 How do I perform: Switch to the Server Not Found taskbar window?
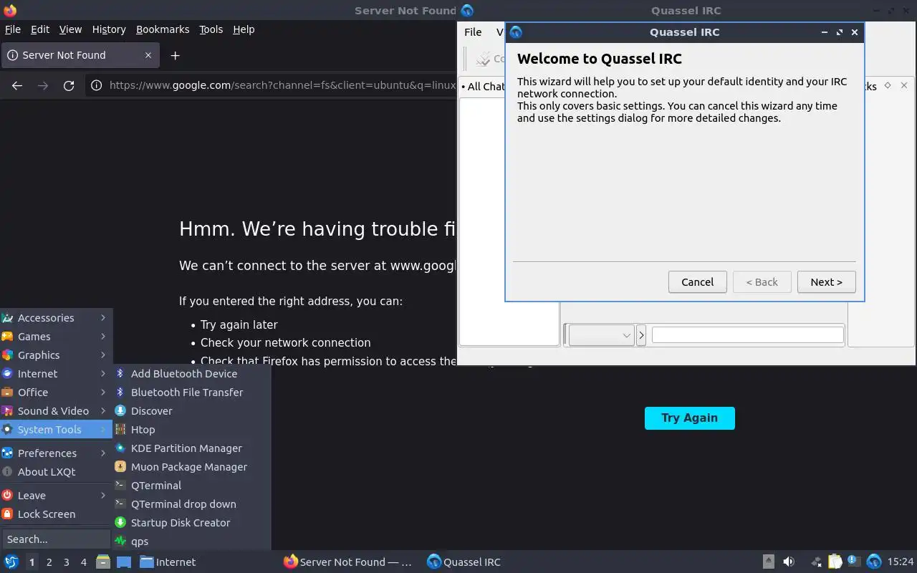click(348, 562)
